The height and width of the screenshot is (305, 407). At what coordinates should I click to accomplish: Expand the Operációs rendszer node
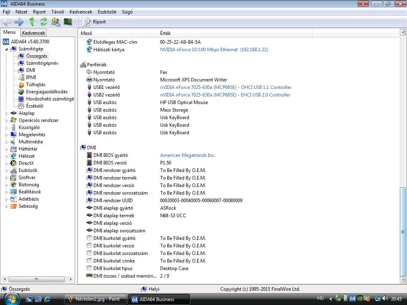(6, 121)
